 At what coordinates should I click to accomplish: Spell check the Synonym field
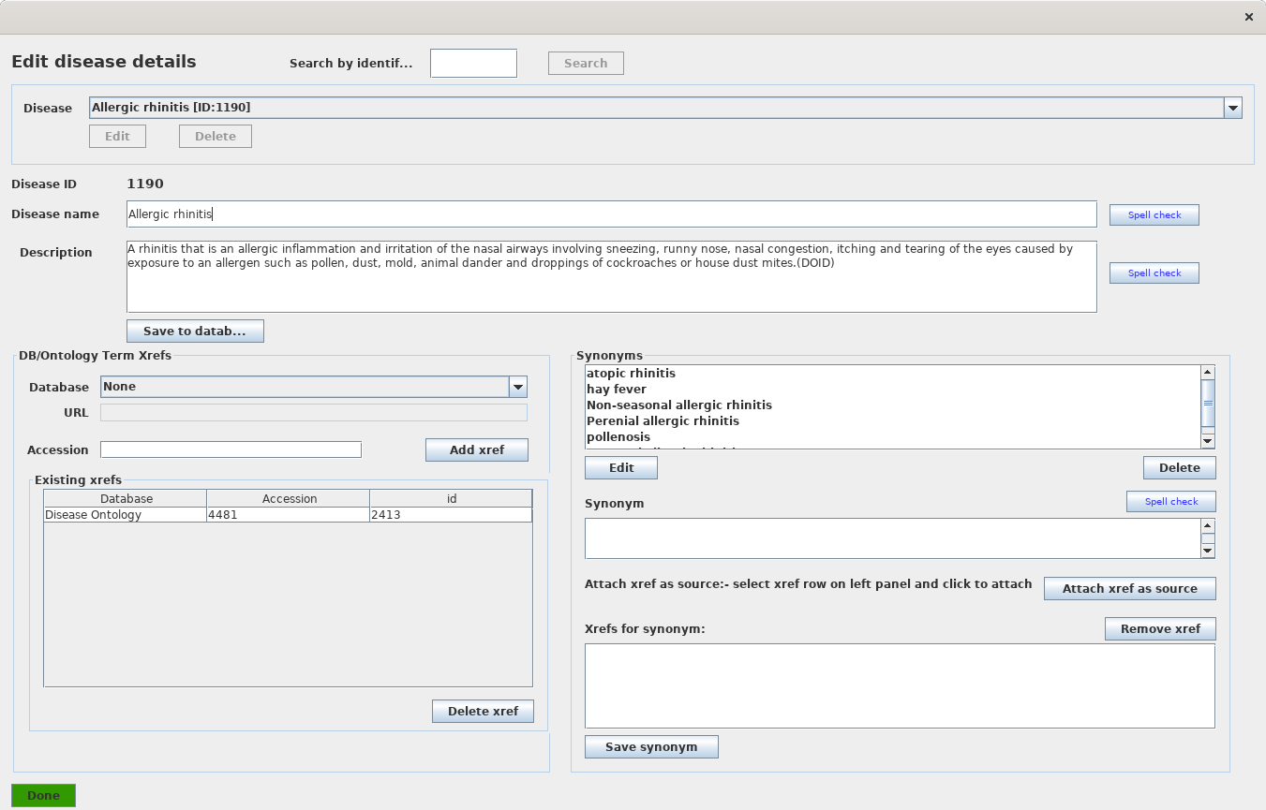(x=1171, y=502)
